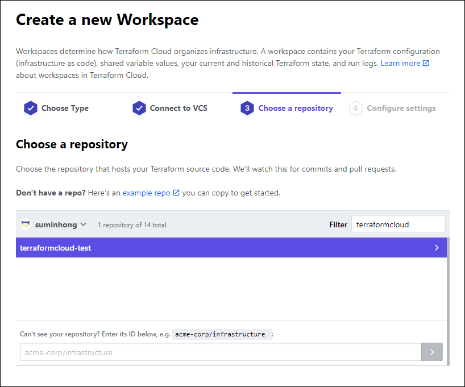Image resolution: width=465 pixels, height=387 pixels.
Task: Click the 'Choose a repository' section heading
Action: point(72,144)
